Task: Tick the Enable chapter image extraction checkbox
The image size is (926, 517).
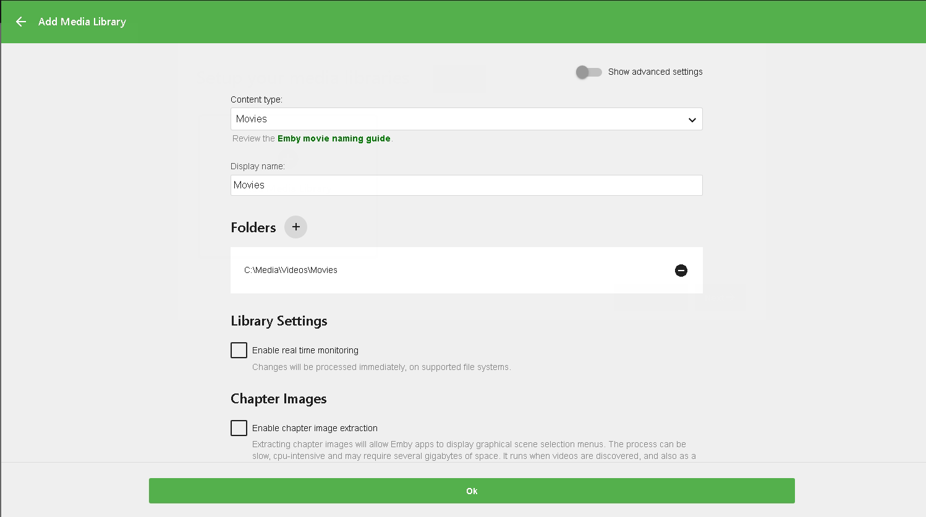Action: (239, 428)
